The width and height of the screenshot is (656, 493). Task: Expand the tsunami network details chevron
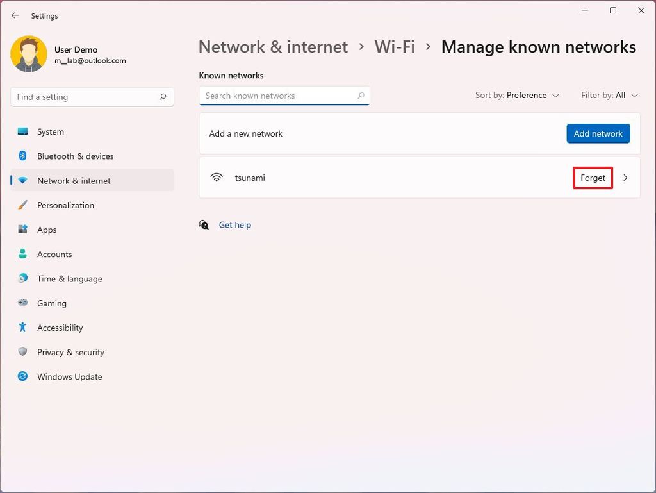626,178
